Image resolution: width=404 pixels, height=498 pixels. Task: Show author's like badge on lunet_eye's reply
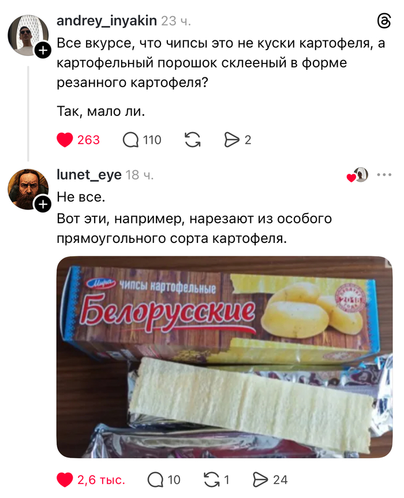(x=358, y=175)
